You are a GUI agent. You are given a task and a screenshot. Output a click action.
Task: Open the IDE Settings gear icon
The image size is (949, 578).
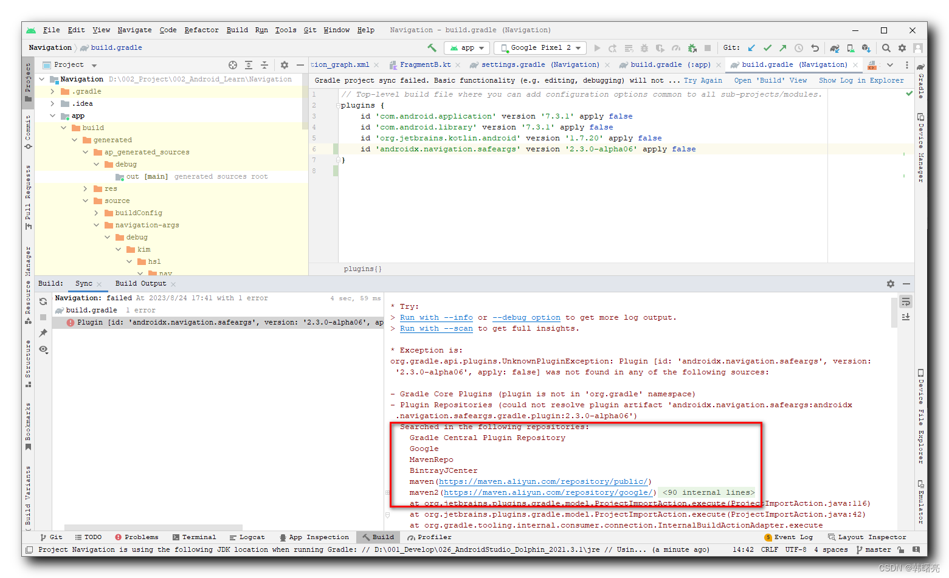coord(902,47)
